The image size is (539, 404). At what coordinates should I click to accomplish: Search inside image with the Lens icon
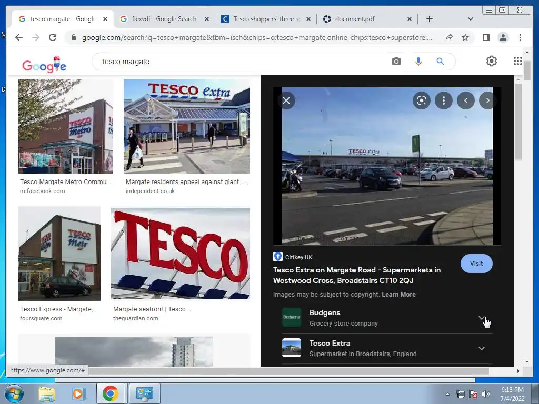pos(422,100)
